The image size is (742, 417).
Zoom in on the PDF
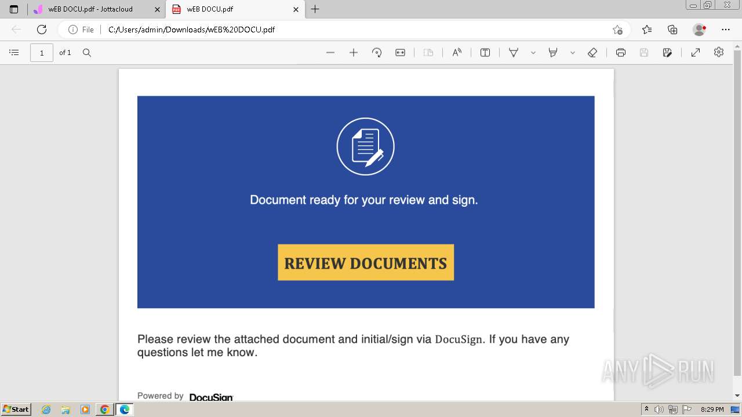[x=354, y=53]
